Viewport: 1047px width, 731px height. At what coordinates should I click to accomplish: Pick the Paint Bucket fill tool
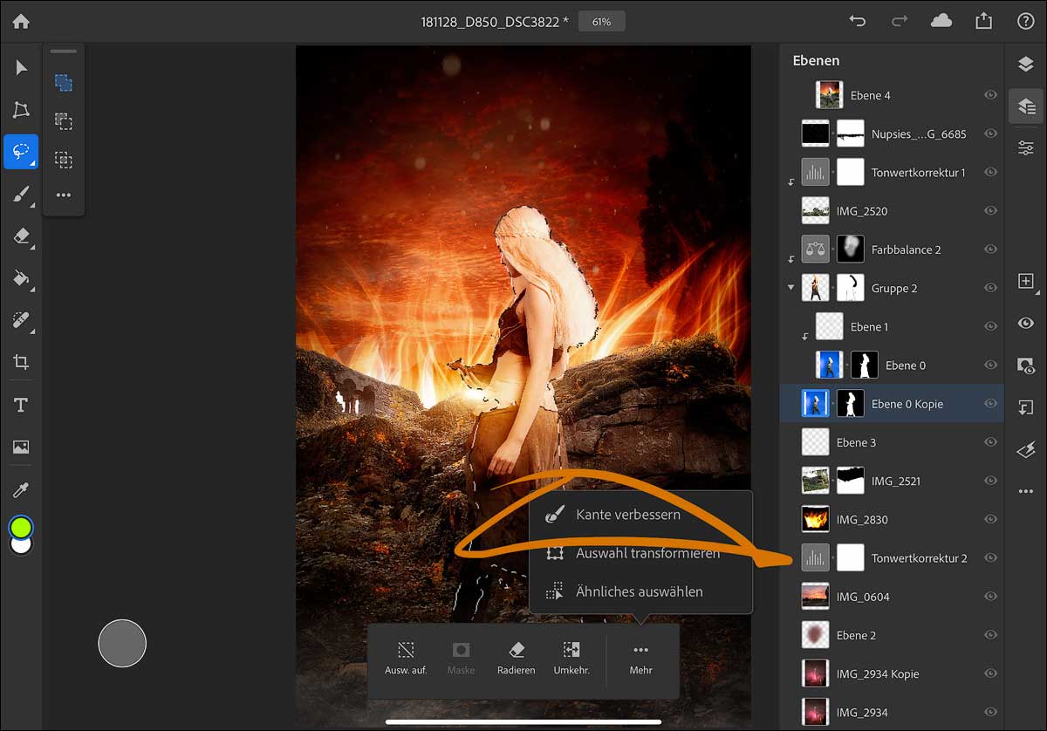click(21, 278)
